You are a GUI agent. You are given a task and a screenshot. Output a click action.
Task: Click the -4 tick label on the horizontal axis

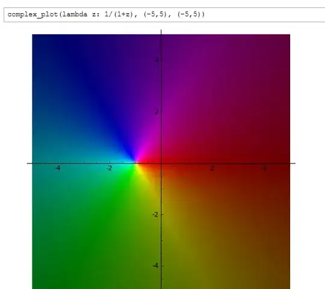[x=58, y=168]
